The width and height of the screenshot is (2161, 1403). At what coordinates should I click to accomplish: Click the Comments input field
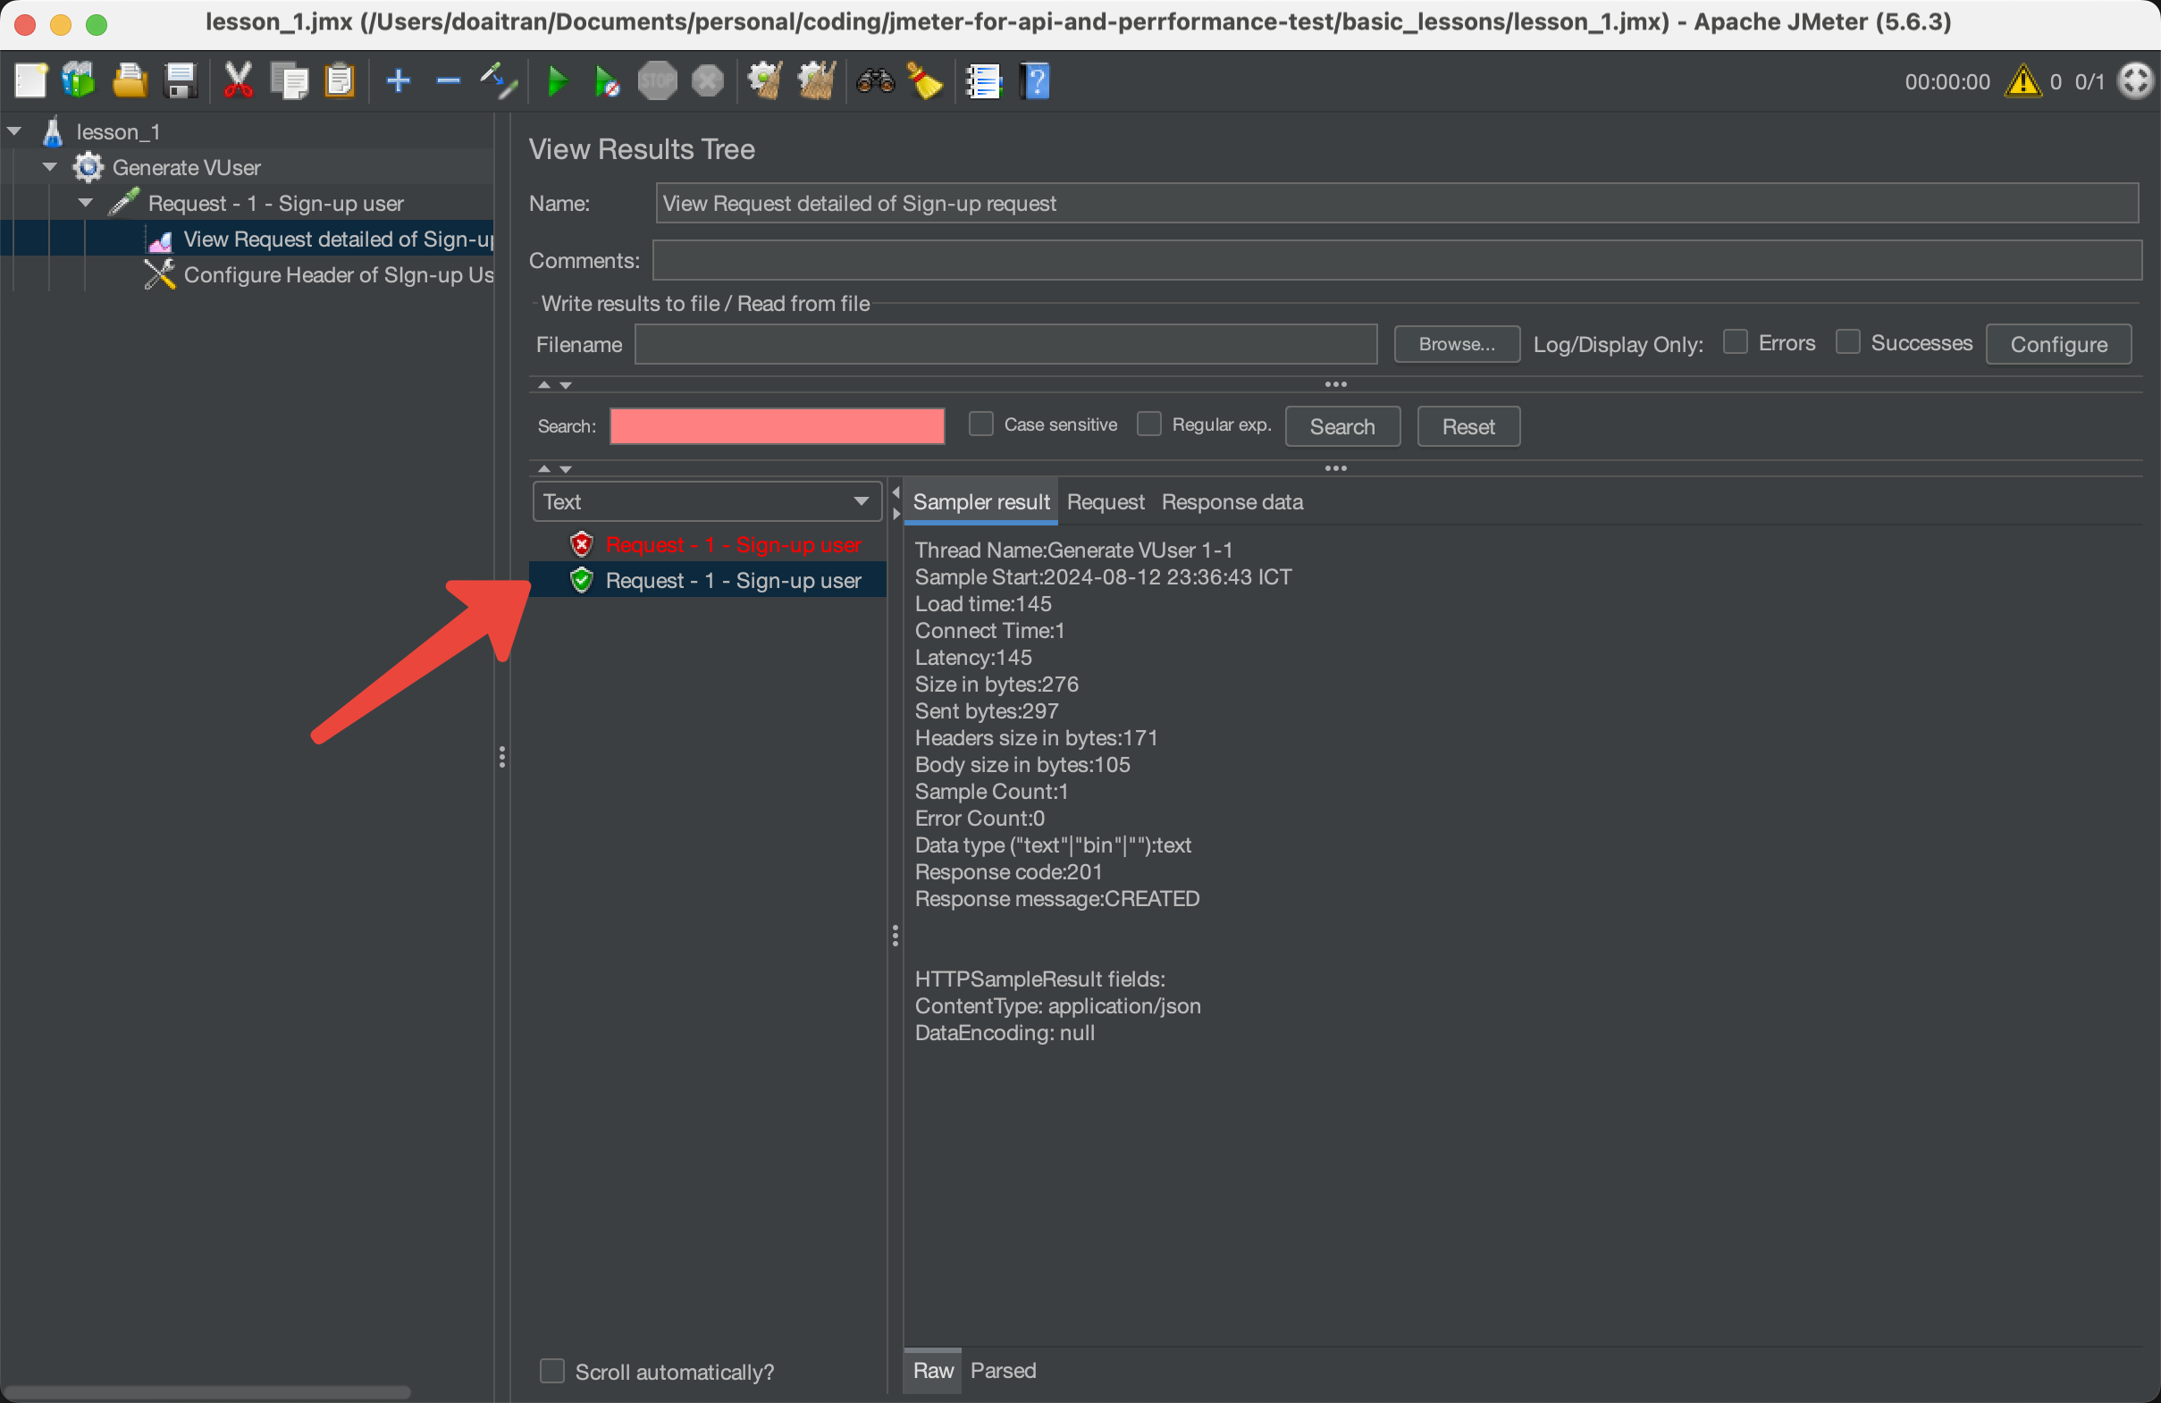click(1397, 261)
